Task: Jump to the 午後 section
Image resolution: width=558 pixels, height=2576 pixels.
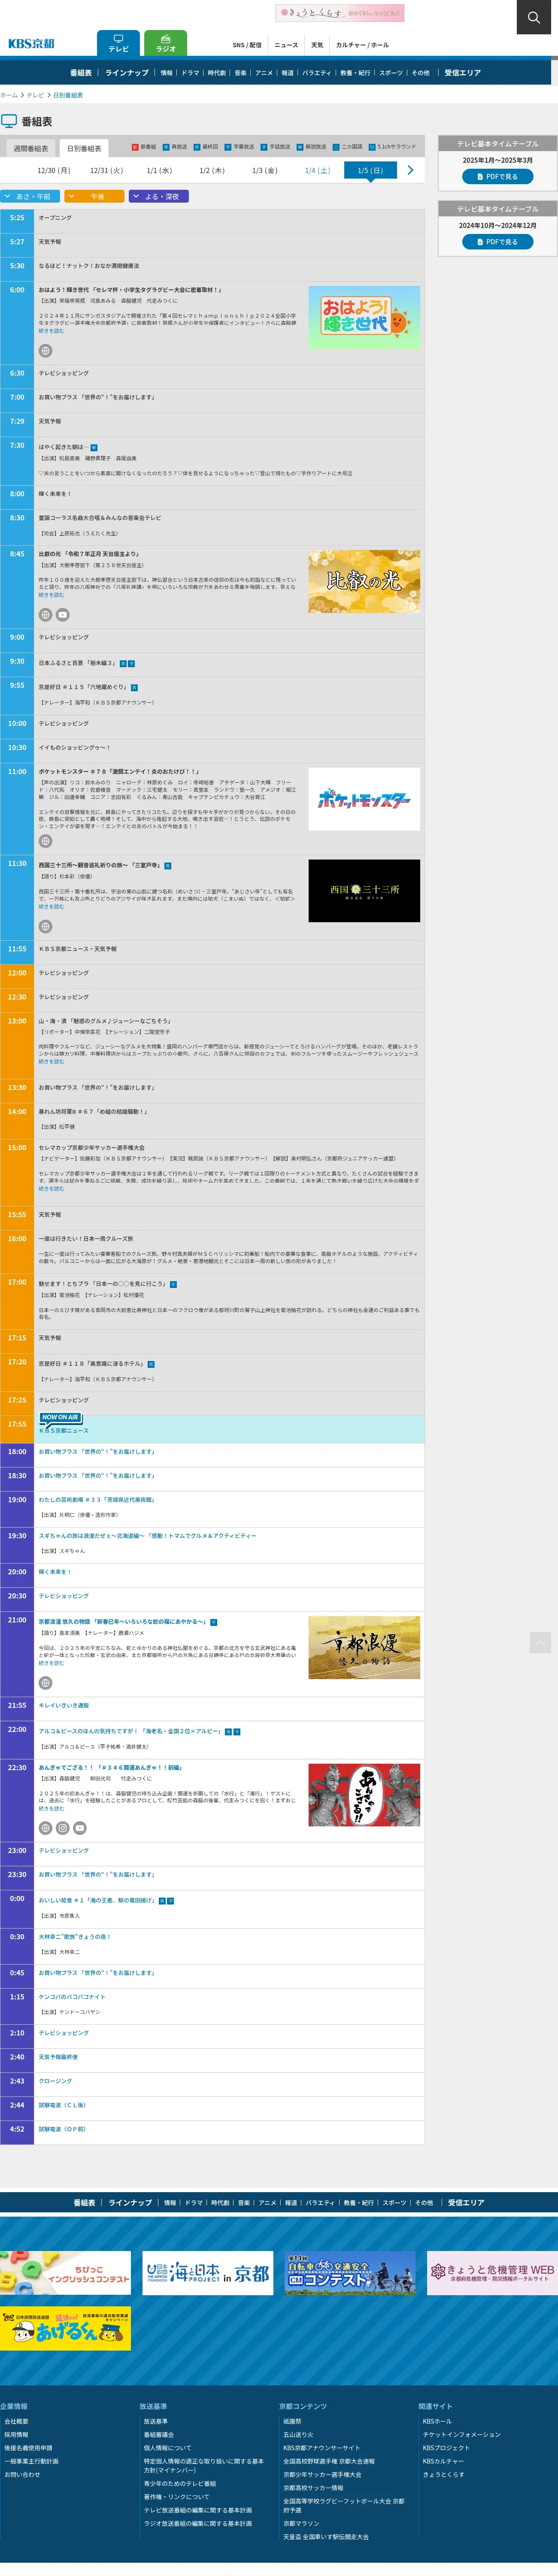Action: 95,196
